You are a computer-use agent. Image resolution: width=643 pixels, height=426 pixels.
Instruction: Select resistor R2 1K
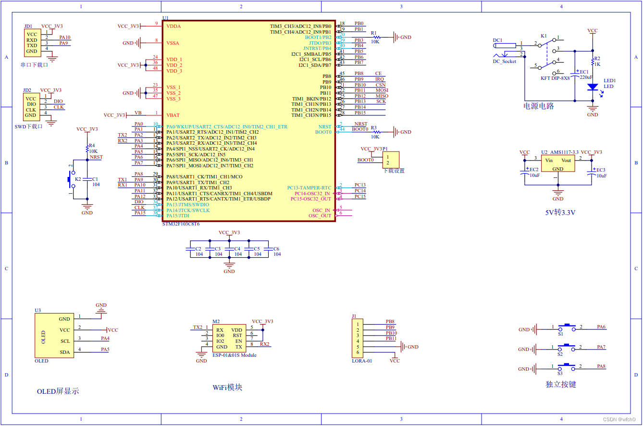click(x=593, y=61)
